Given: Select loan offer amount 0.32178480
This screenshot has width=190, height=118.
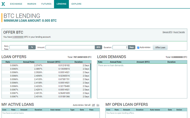Looking at the screenshot, I should 46,86.
